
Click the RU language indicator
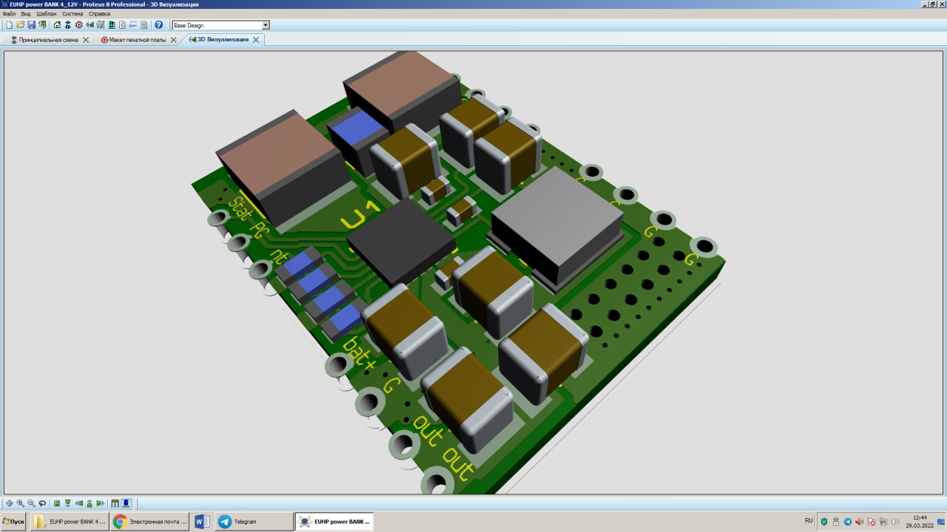tap(809, 522)
